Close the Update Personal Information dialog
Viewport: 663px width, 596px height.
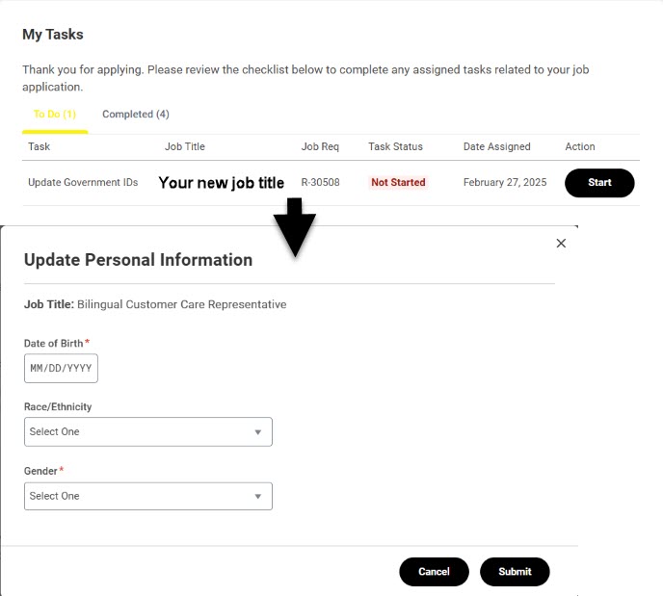click(561, 244)
